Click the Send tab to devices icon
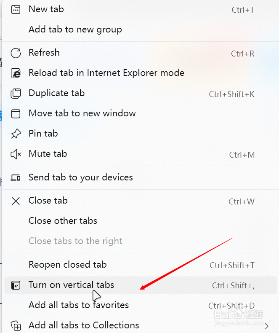279x333 pixels. [16, 177]
